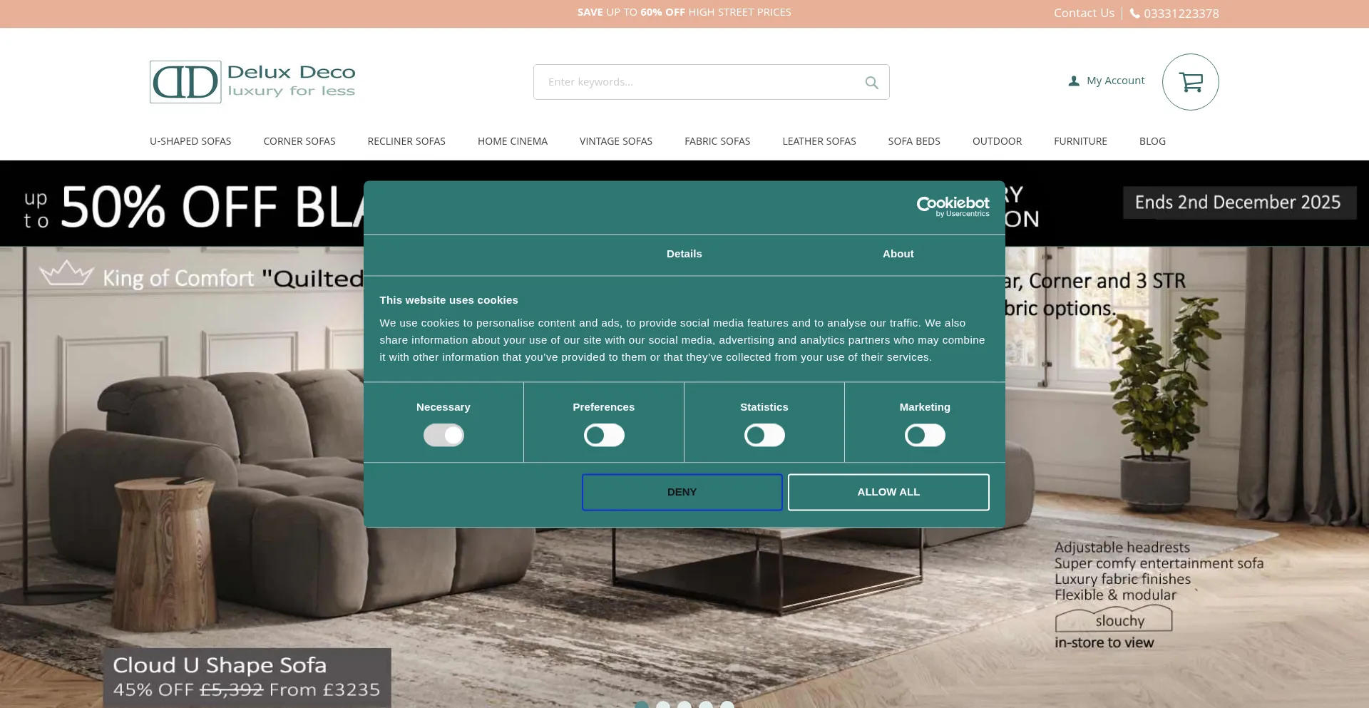1369x708 pixels.
Task: Click the phone number 03331223378
Action: (1181, 14)
